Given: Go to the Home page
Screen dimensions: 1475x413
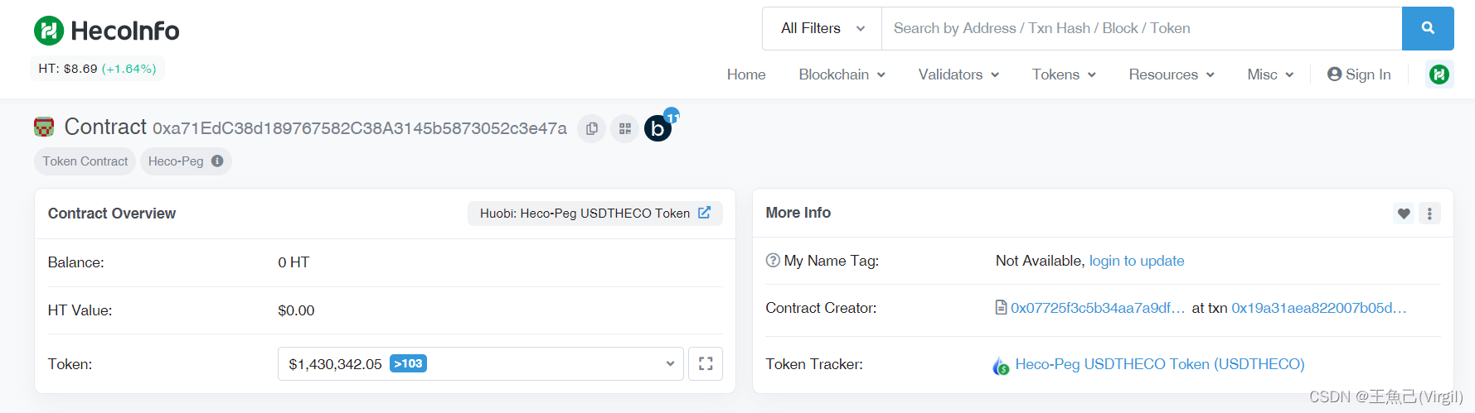Looking at the screenshot, I should (x=746, y=74).
